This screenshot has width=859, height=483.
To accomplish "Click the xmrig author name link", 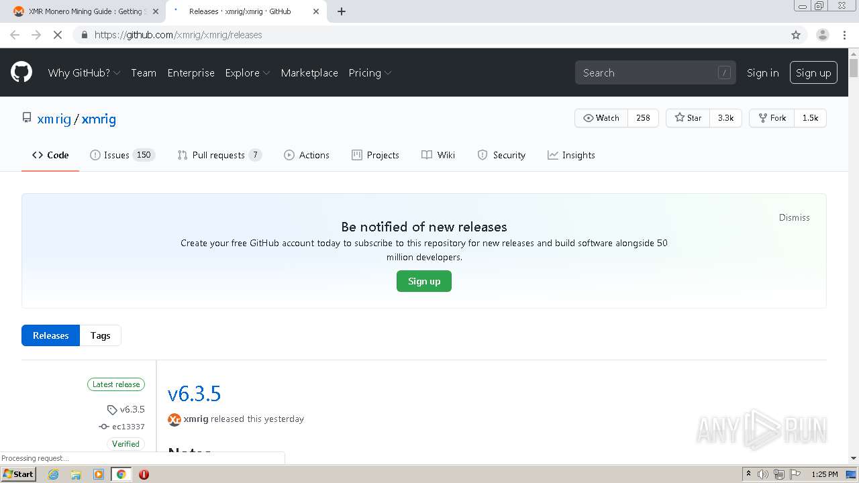I will [196, 419].
